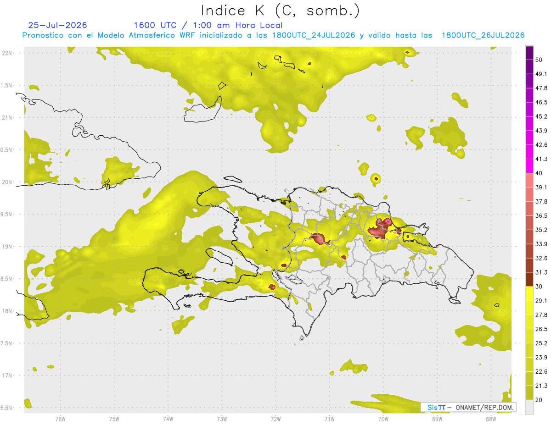Click the legend value "30"
Viewport: 551px width, 425px height.
click(540, 287)
